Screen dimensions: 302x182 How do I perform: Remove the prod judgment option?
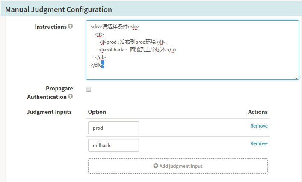point(259,126)
